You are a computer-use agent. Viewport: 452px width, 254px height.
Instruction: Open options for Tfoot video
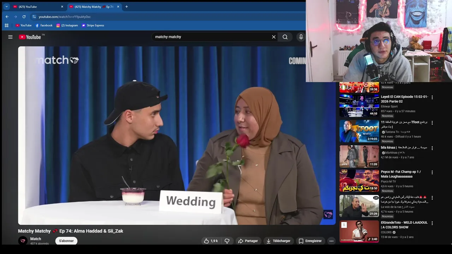click(x=432, y=123)
